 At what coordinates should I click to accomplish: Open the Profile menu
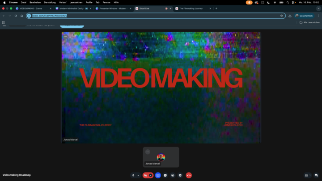pos(89,3)
